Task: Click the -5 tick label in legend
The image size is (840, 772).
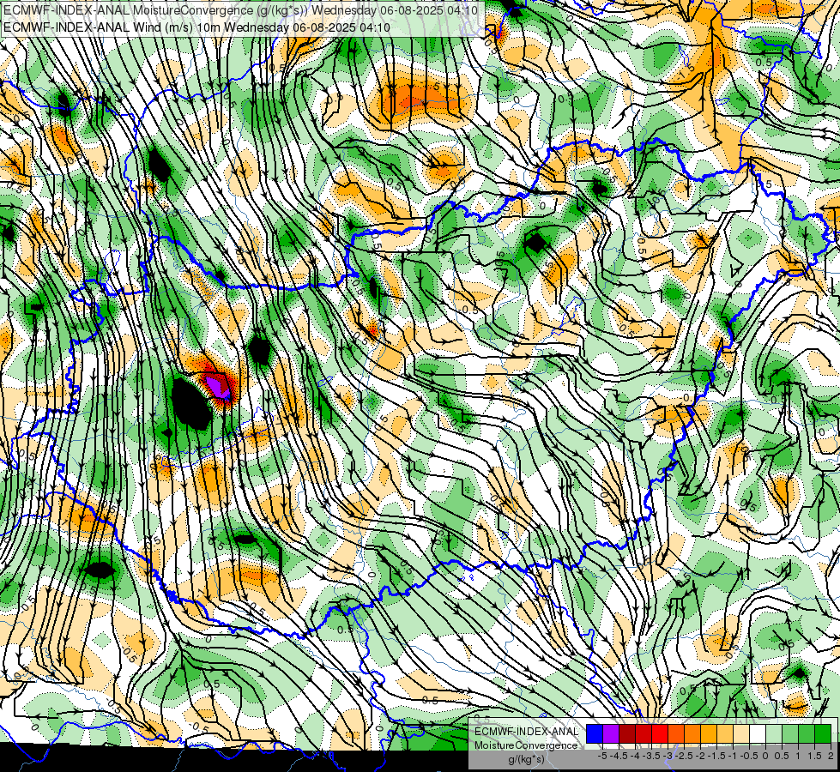Action: tap(602, 756)
